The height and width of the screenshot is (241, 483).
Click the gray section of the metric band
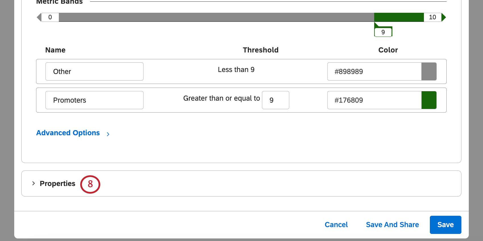[x=216, y=17]
